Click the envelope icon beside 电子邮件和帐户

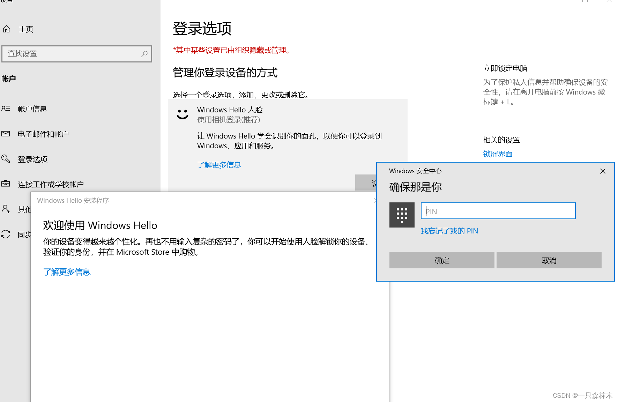coord(6,134)
